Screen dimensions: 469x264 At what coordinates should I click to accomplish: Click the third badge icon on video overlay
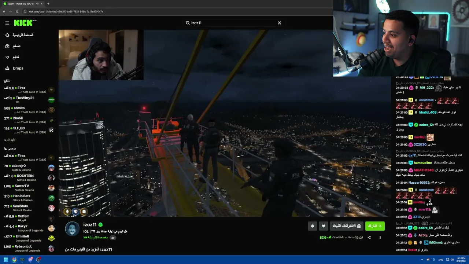pos(84,211)
